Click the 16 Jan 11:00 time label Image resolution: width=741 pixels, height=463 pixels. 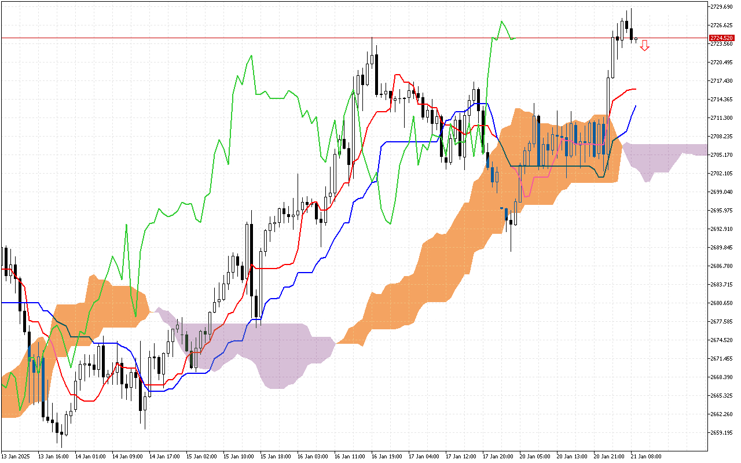[x=350, y=457]
